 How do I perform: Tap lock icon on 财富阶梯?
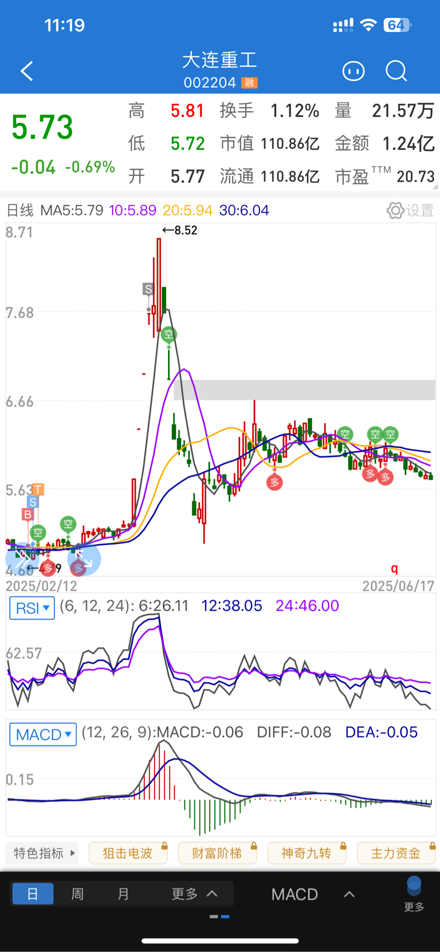pyautogui.click(x=254, y=845)
